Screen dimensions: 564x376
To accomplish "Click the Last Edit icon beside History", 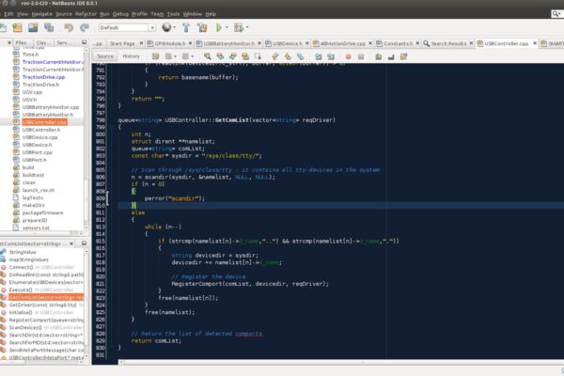I will [155, 56].
